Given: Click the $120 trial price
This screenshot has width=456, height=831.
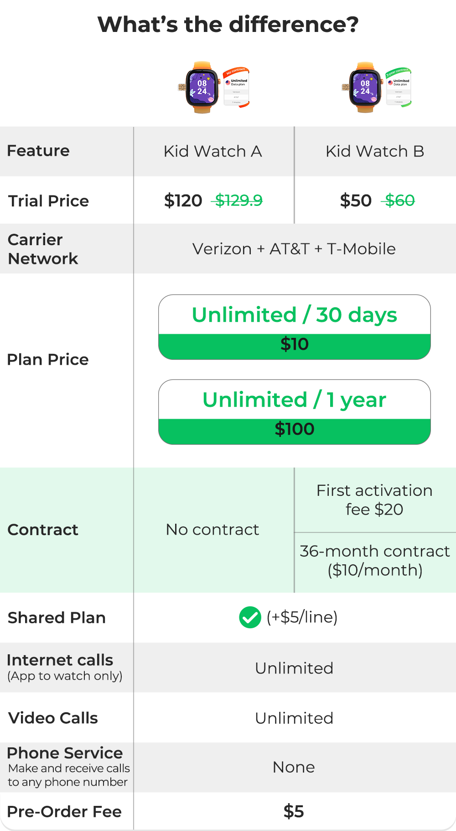Looking at the screenshot, I should (183, 200).
